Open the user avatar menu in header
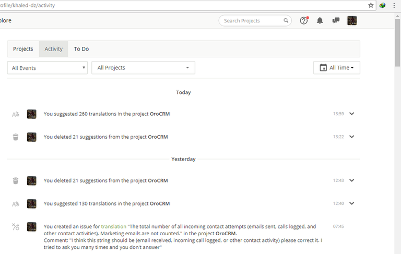Image resolution: width=401 pixels, height=254 pixels. [x=352, y=20]
